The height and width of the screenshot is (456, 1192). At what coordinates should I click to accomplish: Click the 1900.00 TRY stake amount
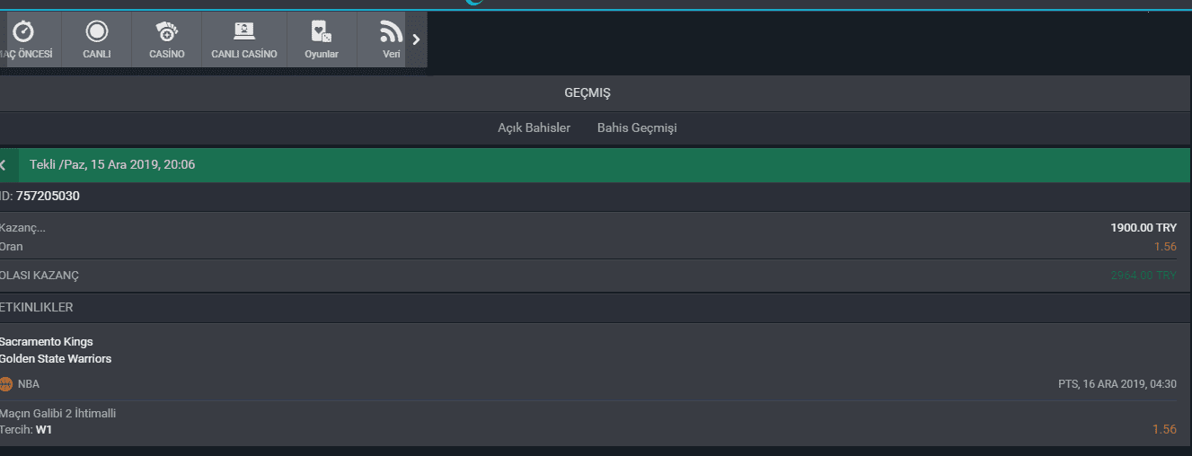coord(1143,228)
